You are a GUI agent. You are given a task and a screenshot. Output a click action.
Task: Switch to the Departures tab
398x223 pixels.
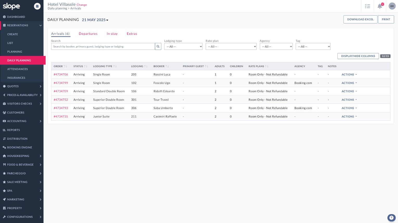[88, 34]
